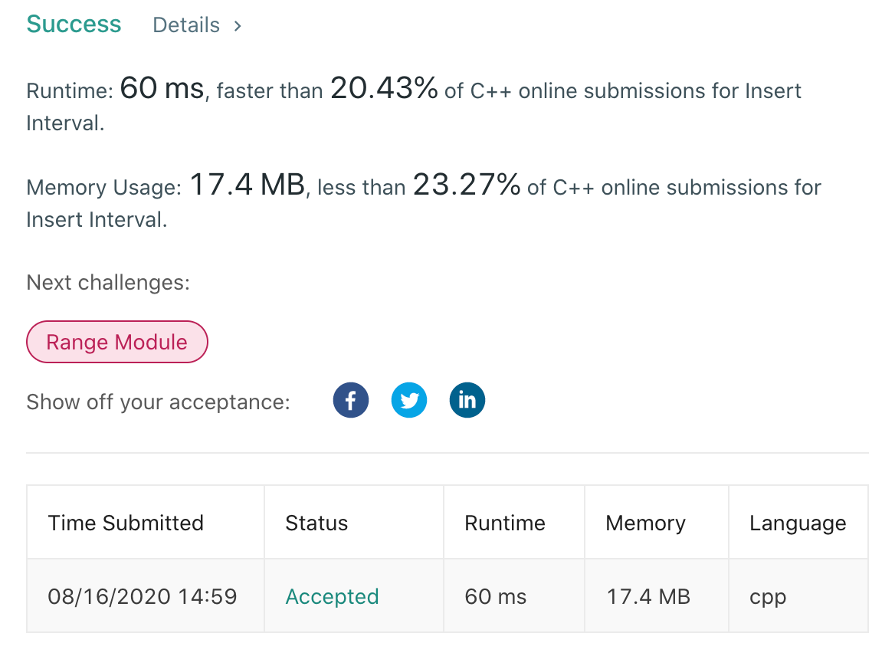Expand the Details chevron arrow

(238, 26)
